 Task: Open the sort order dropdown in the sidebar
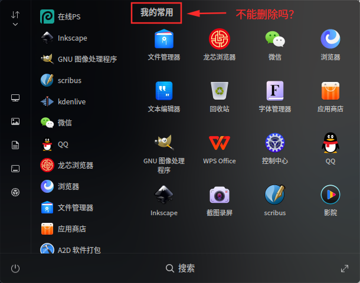[x=15, y=18]
